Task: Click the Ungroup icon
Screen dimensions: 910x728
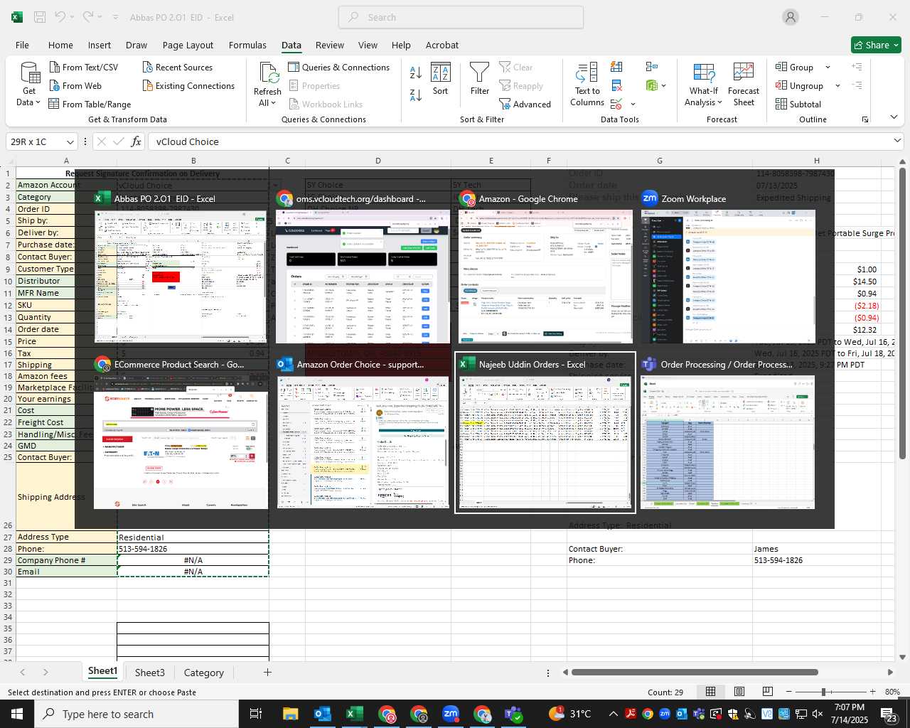Action: 781,85
